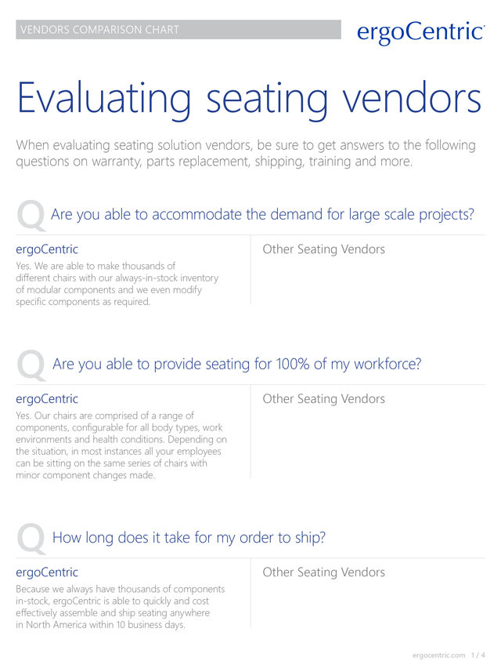The height and width of the screenshot is (672, 501).
Task: Open the ergocentric.com link in the footer
Action: click(x=438, y=655)
